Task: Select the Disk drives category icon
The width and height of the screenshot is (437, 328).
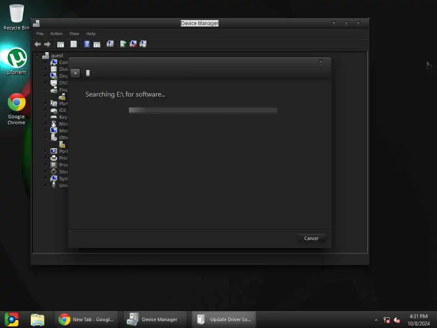Action: 54,69
